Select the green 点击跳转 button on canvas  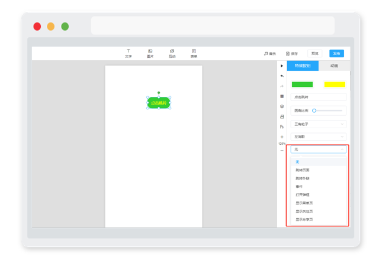(x=159, y=103)
